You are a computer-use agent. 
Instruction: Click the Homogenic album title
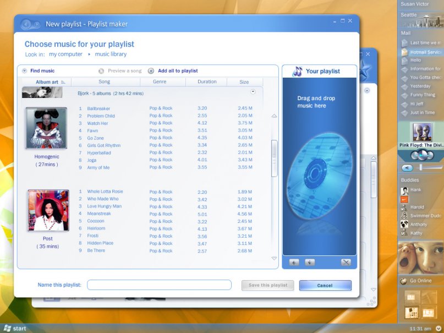[x=47, y=156]
